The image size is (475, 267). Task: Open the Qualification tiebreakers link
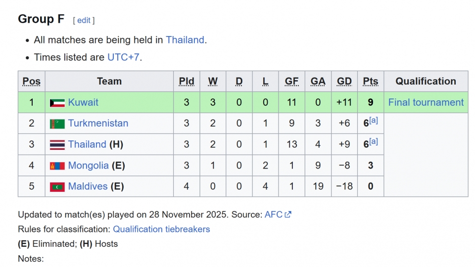click(x=161, y=229)
